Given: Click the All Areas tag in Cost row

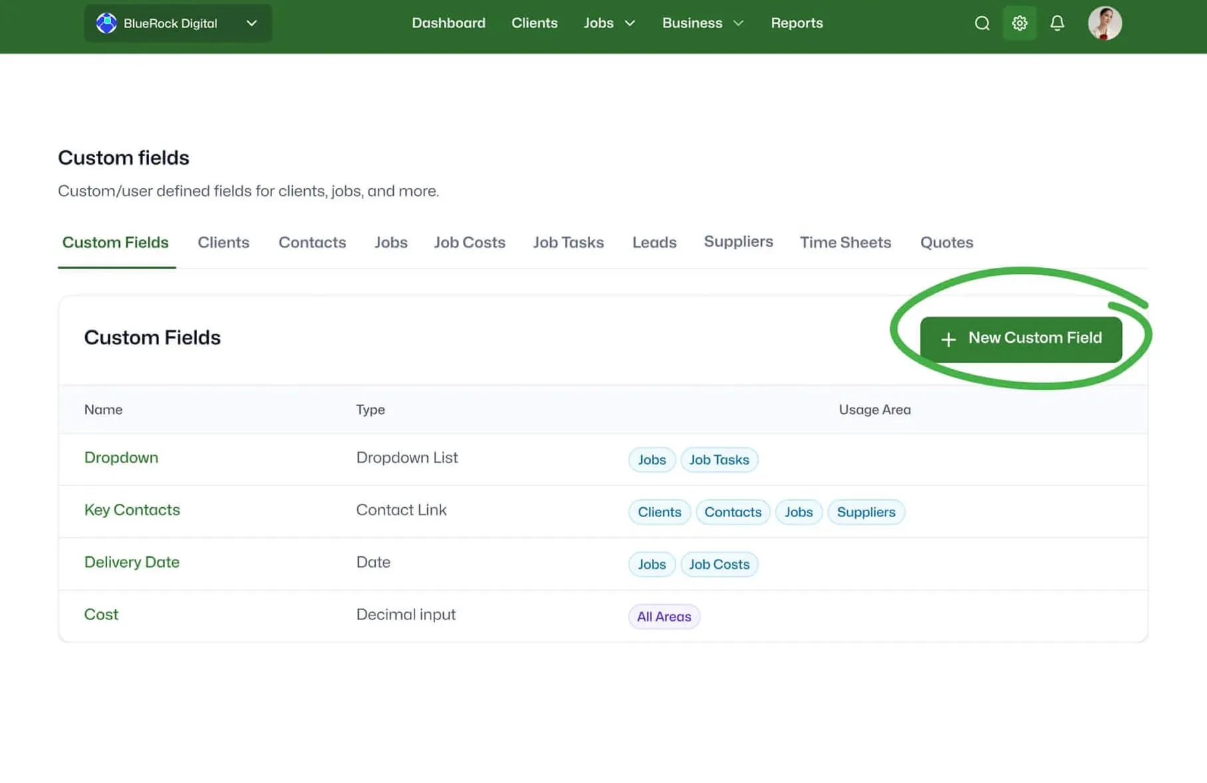Looking at the screenshot, I should pyautogui.click(x=664, y=617).
